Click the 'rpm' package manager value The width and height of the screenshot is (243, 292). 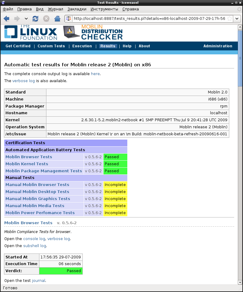[x=224, y=106]
